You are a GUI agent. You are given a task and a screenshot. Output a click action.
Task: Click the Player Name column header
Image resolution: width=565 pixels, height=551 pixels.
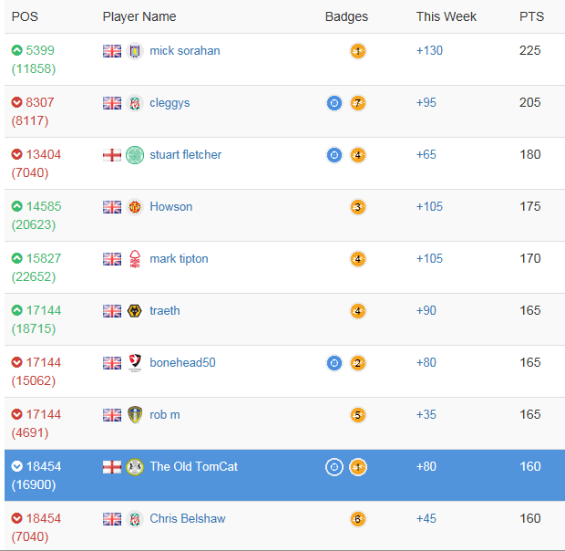coord(139,16)
